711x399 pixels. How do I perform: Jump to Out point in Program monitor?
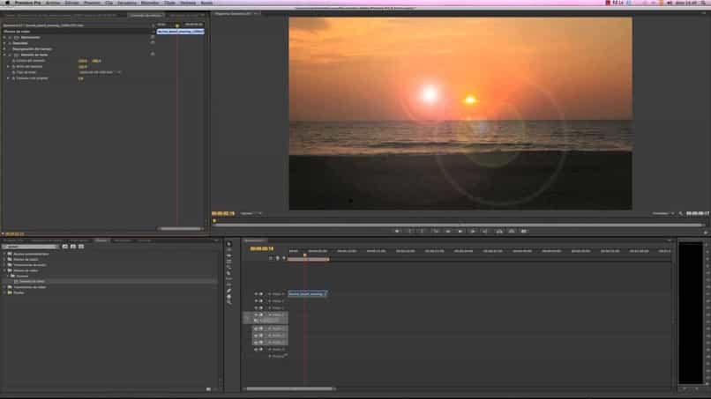[x=485, y=232]
